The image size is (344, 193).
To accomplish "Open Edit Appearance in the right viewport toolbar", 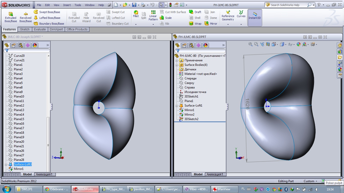I will (299, 44).
